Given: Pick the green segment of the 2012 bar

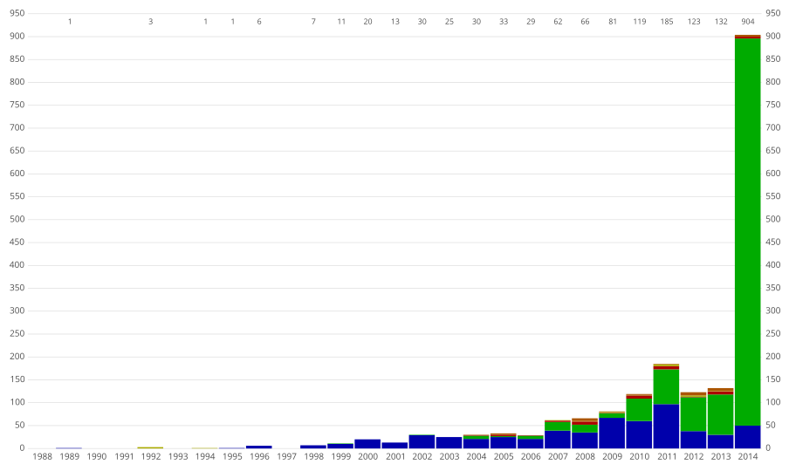Looking at the screenshot, I should (693, 414).
